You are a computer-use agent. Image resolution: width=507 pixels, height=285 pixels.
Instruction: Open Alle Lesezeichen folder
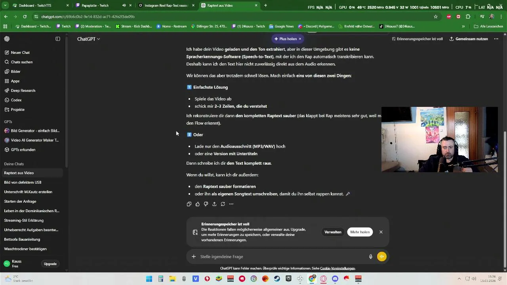pyautogui.click(x=488, y=27)
